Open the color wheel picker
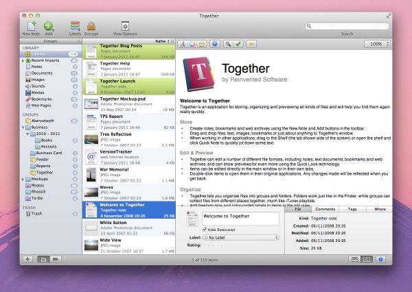 click(192, 44)
